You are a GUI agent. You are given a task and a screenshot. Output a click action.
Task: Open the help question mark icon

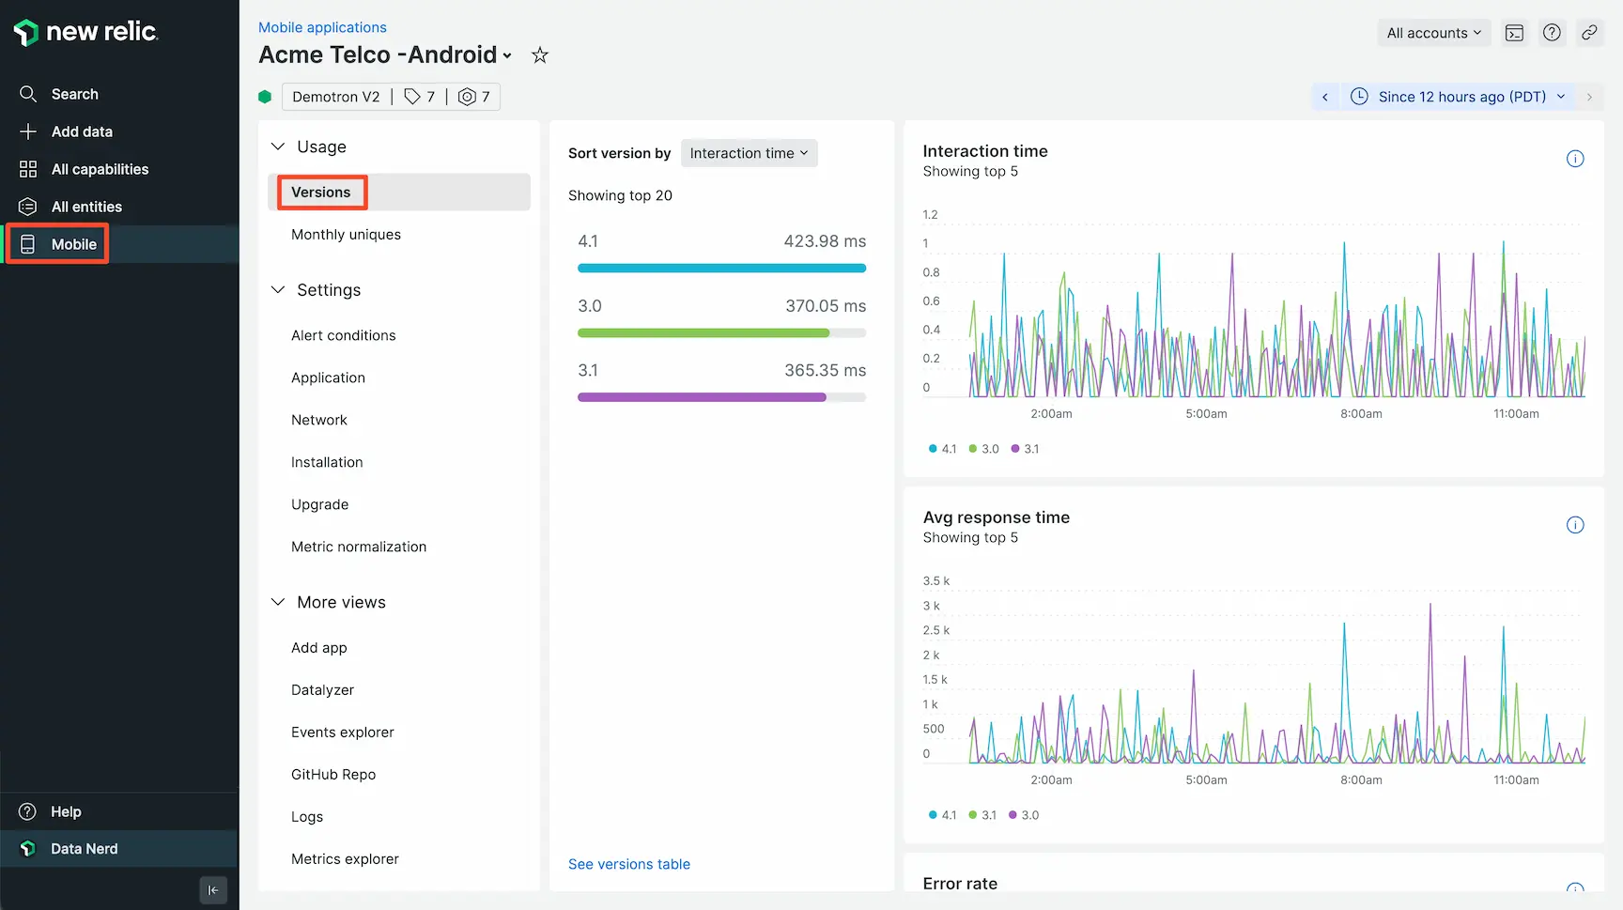1552,33
